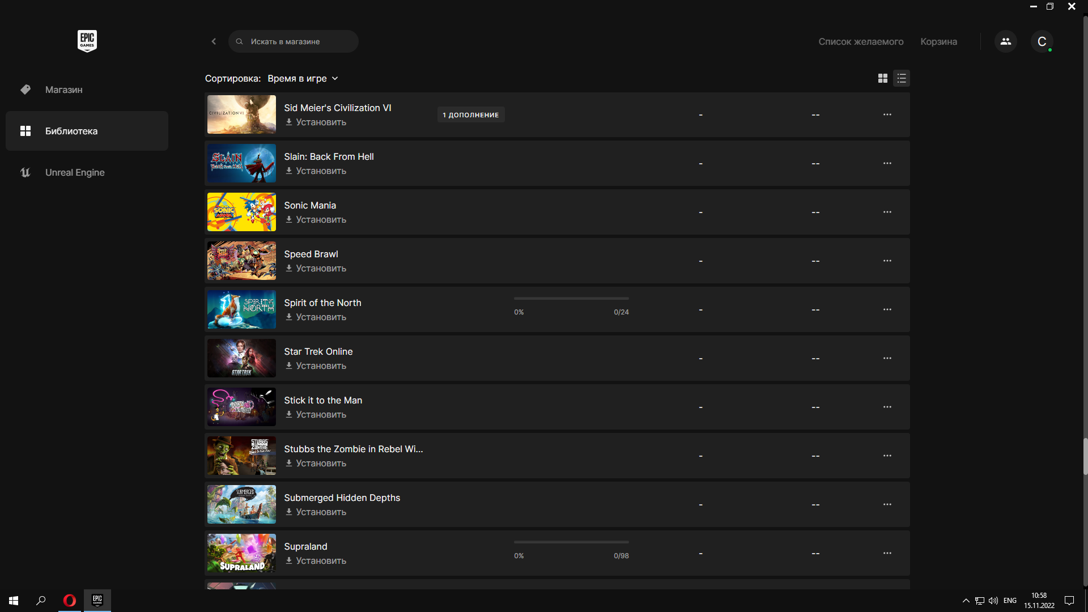Open more options for Stick it to the Man
The height and width of the screenshot is (612, 1088).
point(887,407)
